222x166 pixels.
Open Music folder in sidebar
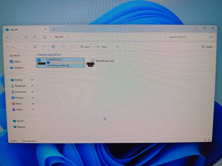[x=17, y=104]
